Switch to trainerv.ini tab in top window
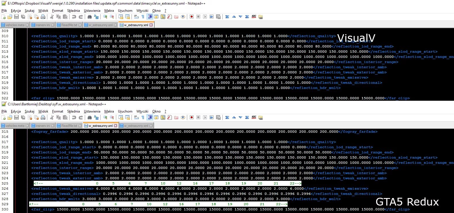This screenshot has height=213, width=454. click(x=42, y=25)
